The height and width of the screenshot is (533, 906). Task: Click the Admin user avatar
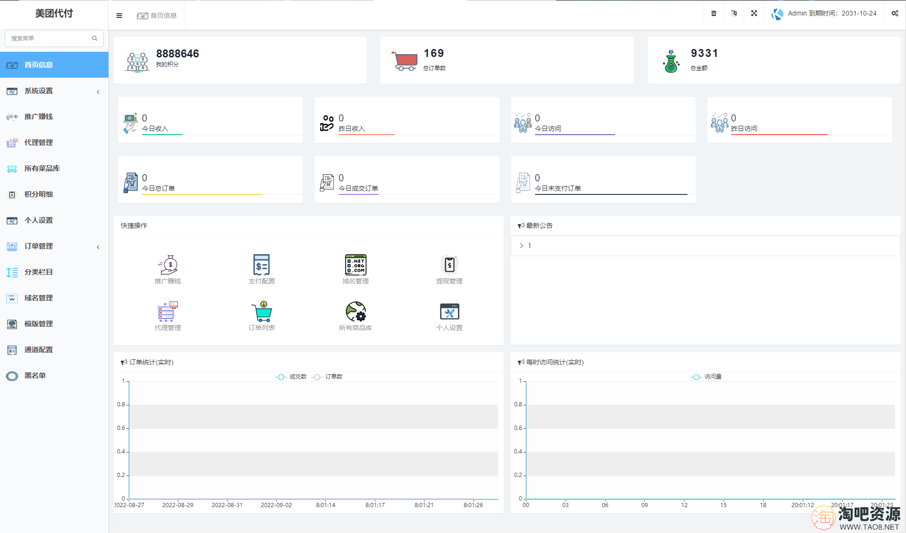tap(777, 14)
